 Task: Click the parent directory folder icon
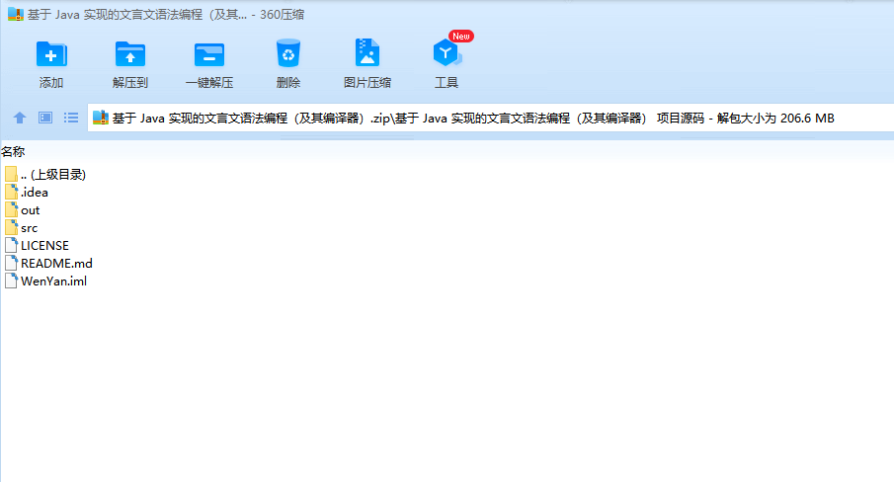pyautogui.click(x=11, y=174)
